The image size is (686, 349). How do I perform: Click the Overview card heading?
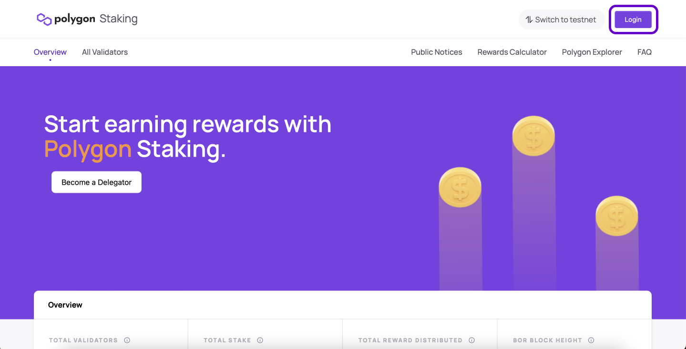click(x=65, y=305)
